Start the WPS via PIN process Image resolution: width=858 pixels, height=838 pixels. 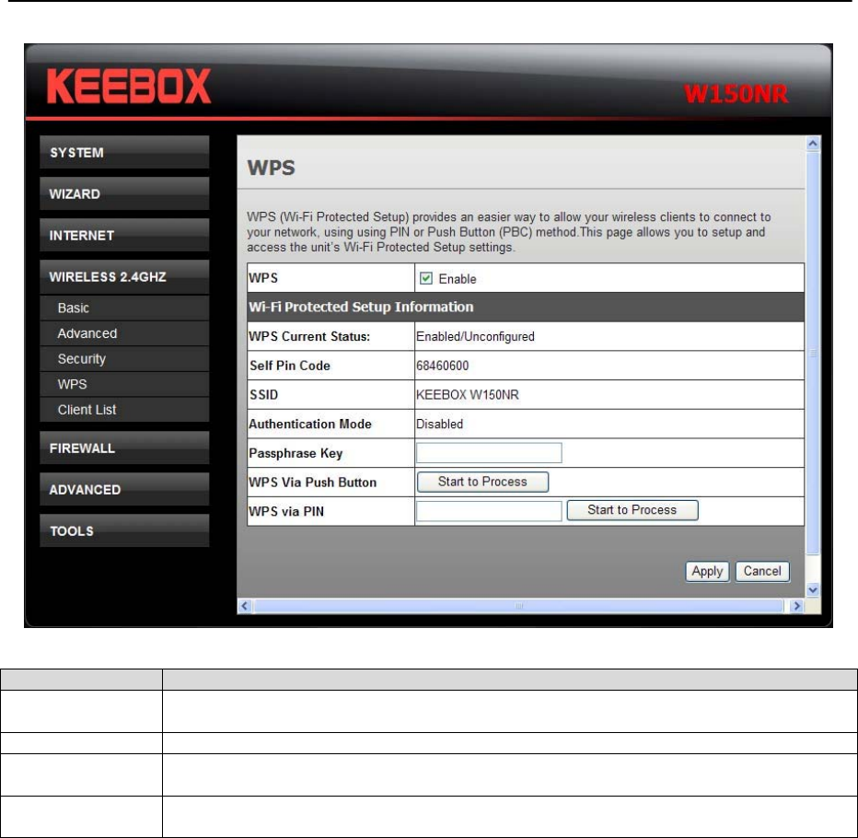click(x=632, y=510)
